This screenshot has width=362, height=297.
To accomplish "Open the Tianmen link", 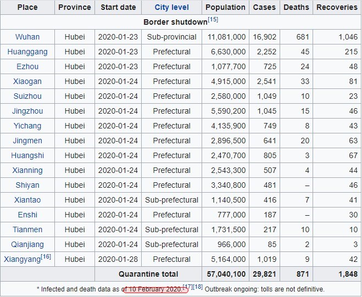I will (27, 230).
